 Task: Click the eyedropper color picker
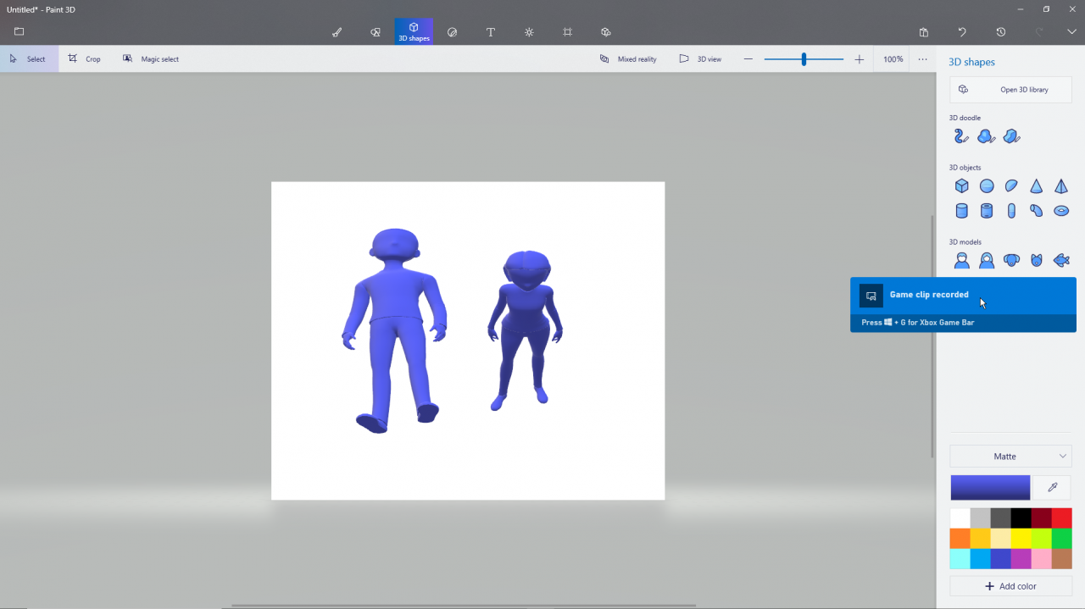pos(1053,487)
